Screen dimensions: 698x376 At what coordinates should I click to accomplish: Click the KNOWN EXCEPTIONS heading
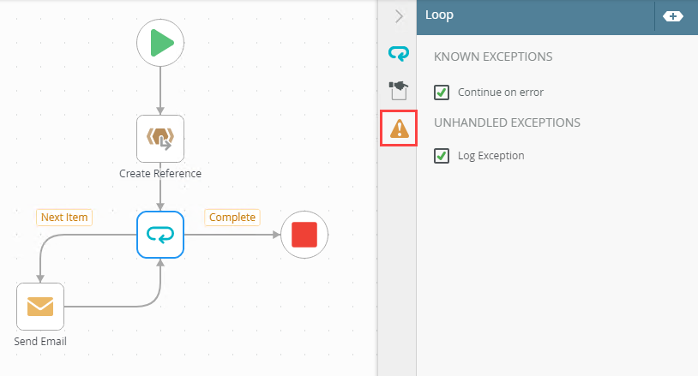click(493, 57)
